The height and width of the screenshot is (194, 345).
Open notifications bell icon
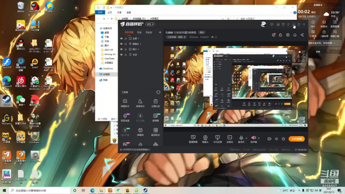[295, 35]
